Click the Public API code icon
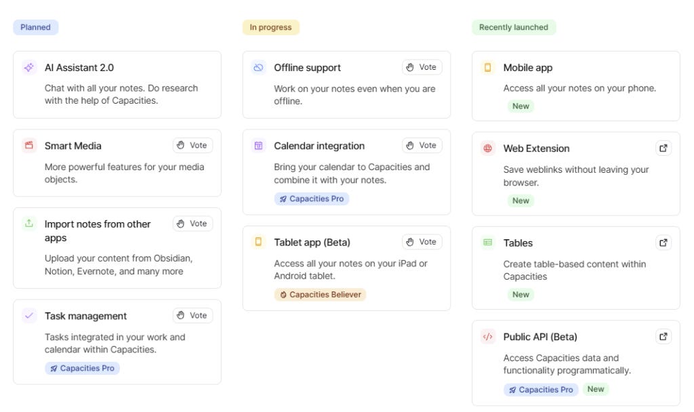 [488, 337]
